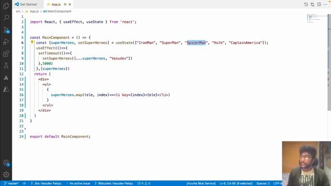This screenshot has height=186, width=331.
Task: Click line number 12 in the gutter
Action: pos(21,74)
